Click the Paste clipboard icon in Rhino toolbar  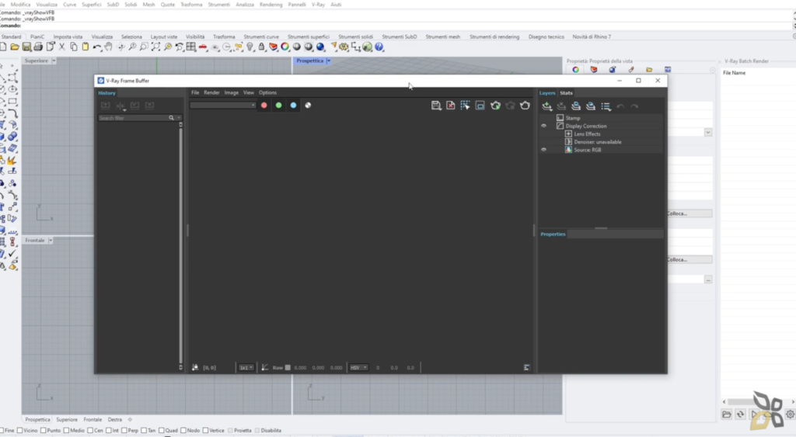86,47
